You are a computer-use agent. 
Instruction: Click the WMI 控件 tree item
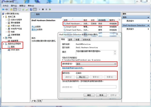15,50
